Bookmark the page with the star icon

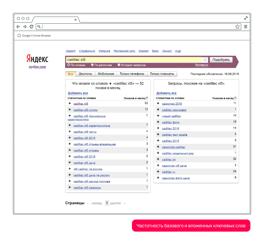237,26
